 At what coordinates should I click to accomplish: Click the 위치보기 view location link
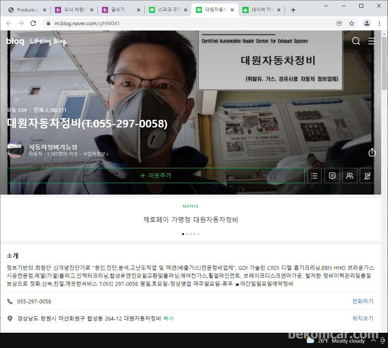point(362,318)
